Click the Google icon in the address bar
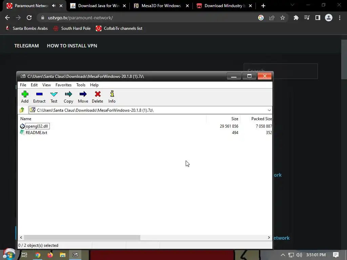Screen dimensions: 347x260 tap(261, 18)
